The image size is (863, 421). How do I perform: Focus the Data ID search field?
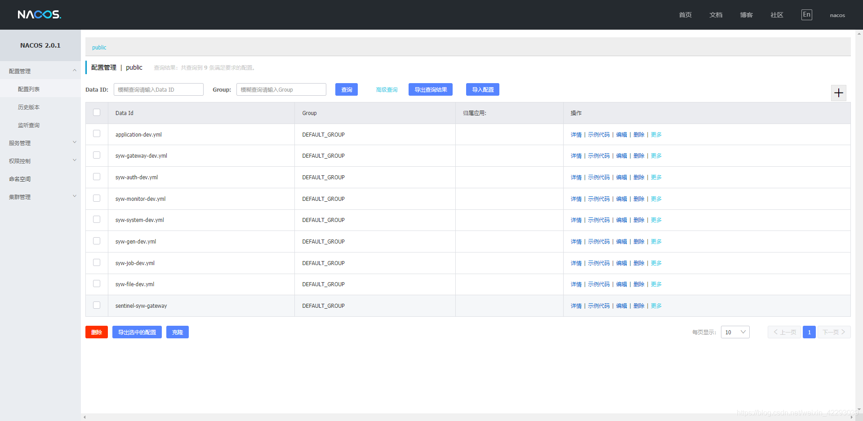tap(159, 89)
